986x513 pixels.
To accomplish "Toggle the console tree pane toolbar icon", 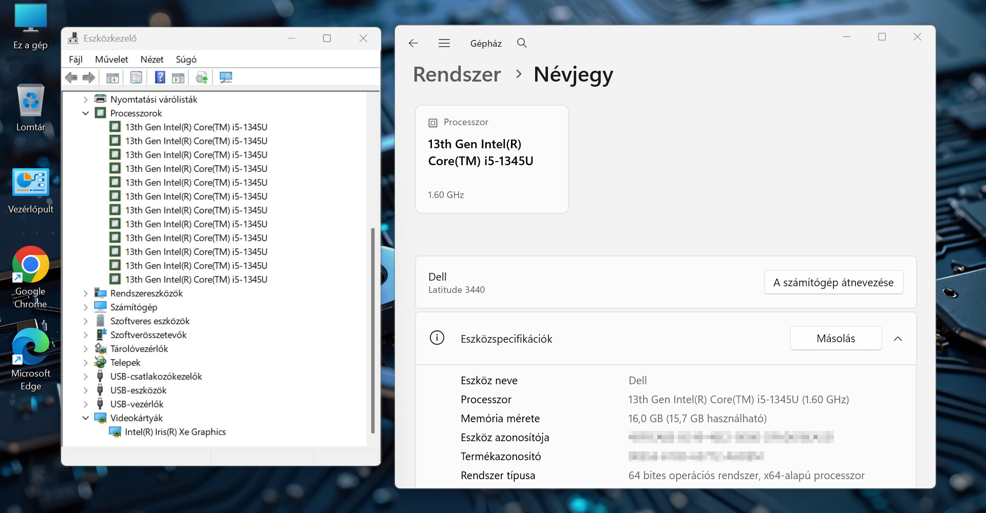I will (x=112, y=77).
